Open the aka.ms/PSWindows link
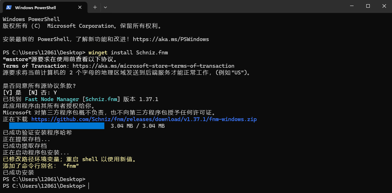The image size is (392, 193). (x=171, y=39)
